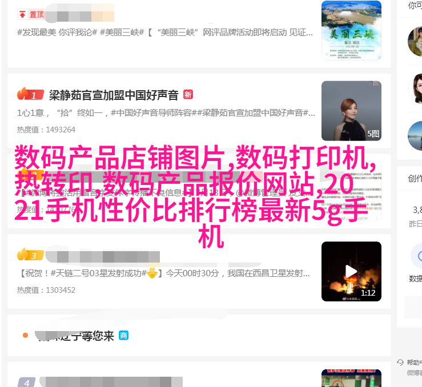Image resolution: width=422 pixels, height=387 pixels.
Task: Click the 置顶 pin icon on the top post
Action: point(23,14)
